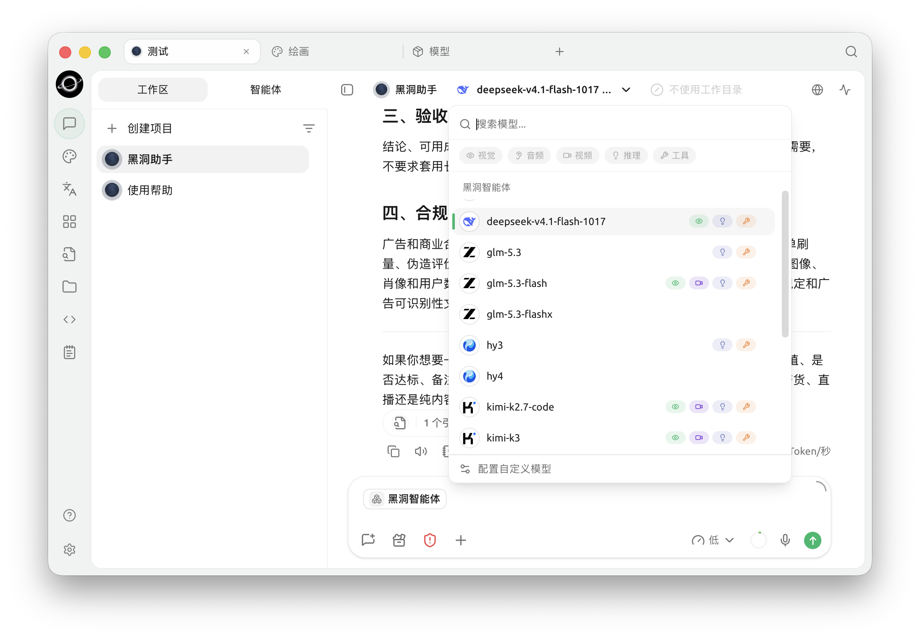Open the apps grid sidebar icon

click(x=70, y=222)
